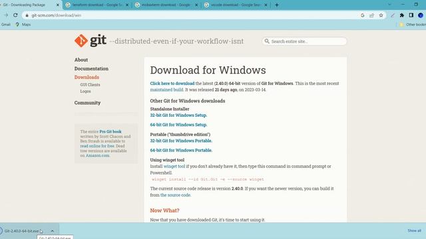Download 32-bit Git for Windows Portable
The image size is (426, 239).
(181, 141)
